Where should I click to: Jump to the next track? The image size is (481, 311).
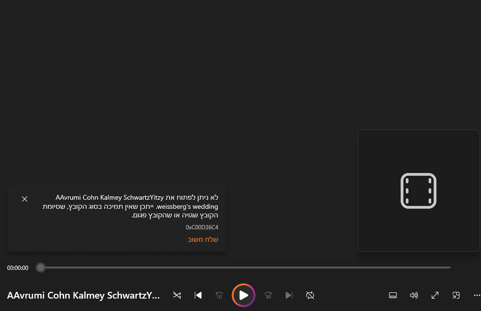(289, 295)
